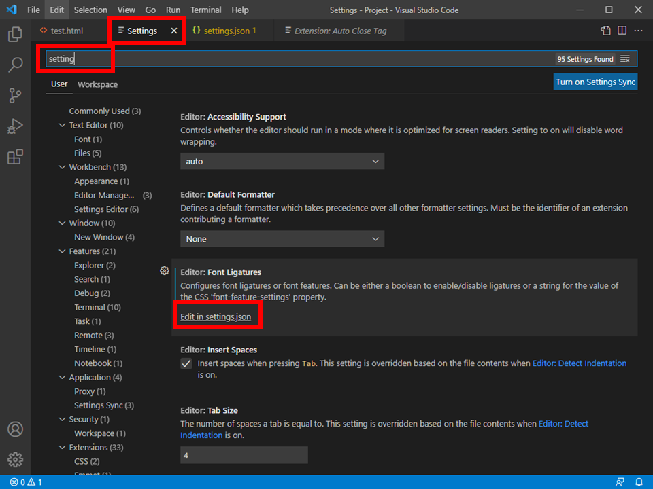This screenshot has height=489, width=653.
Task: Open Manage gear menu in activity bar
Action: [x=15, y=460]
